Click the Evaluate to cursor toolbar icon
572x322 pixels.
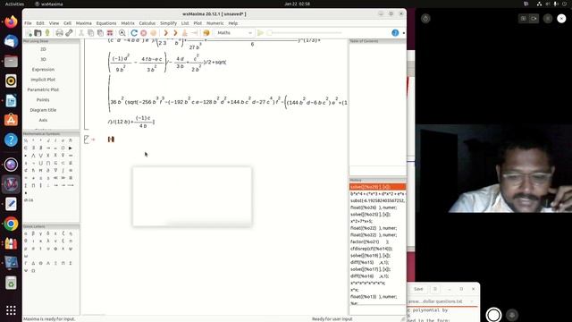(185, 33)
